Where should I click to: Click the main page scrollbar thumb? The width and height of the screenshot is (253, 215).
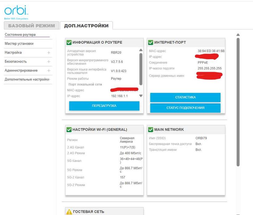tap(238, 102)
